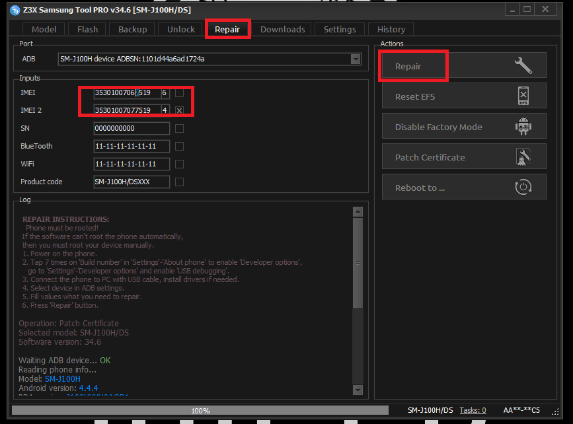The width and height of the screenshot is (573, 424).
Task: Enable the WiFi checkbox
Action: 179,164
